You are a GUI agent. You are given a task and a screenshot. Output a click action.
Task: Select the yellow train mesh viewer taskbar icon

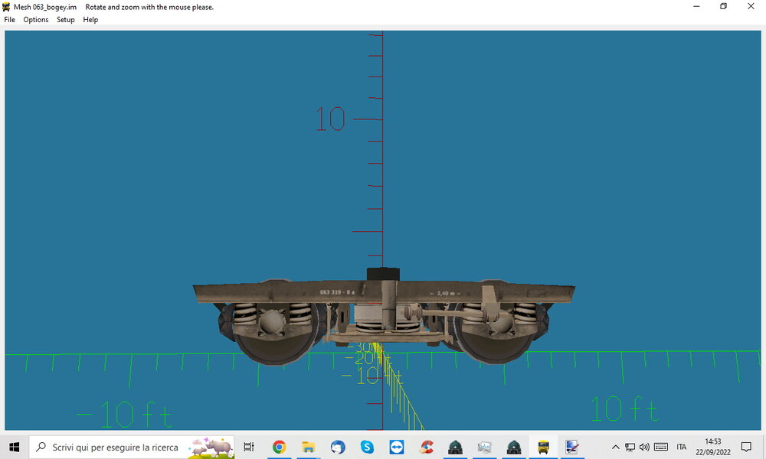(543, 447)
